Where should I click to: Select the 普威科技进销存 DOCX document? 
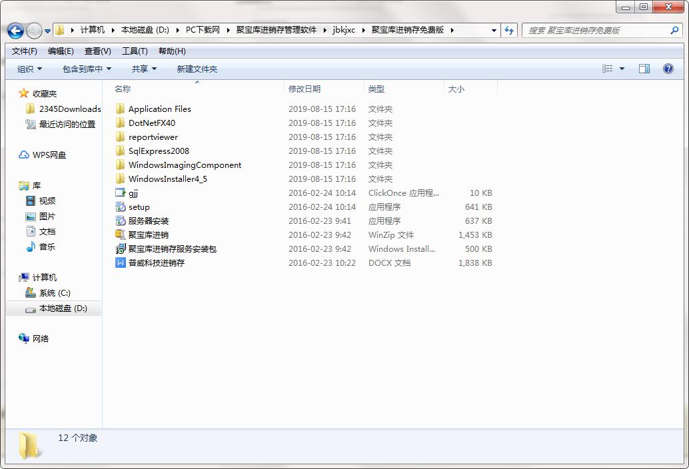tap(156, 263)
